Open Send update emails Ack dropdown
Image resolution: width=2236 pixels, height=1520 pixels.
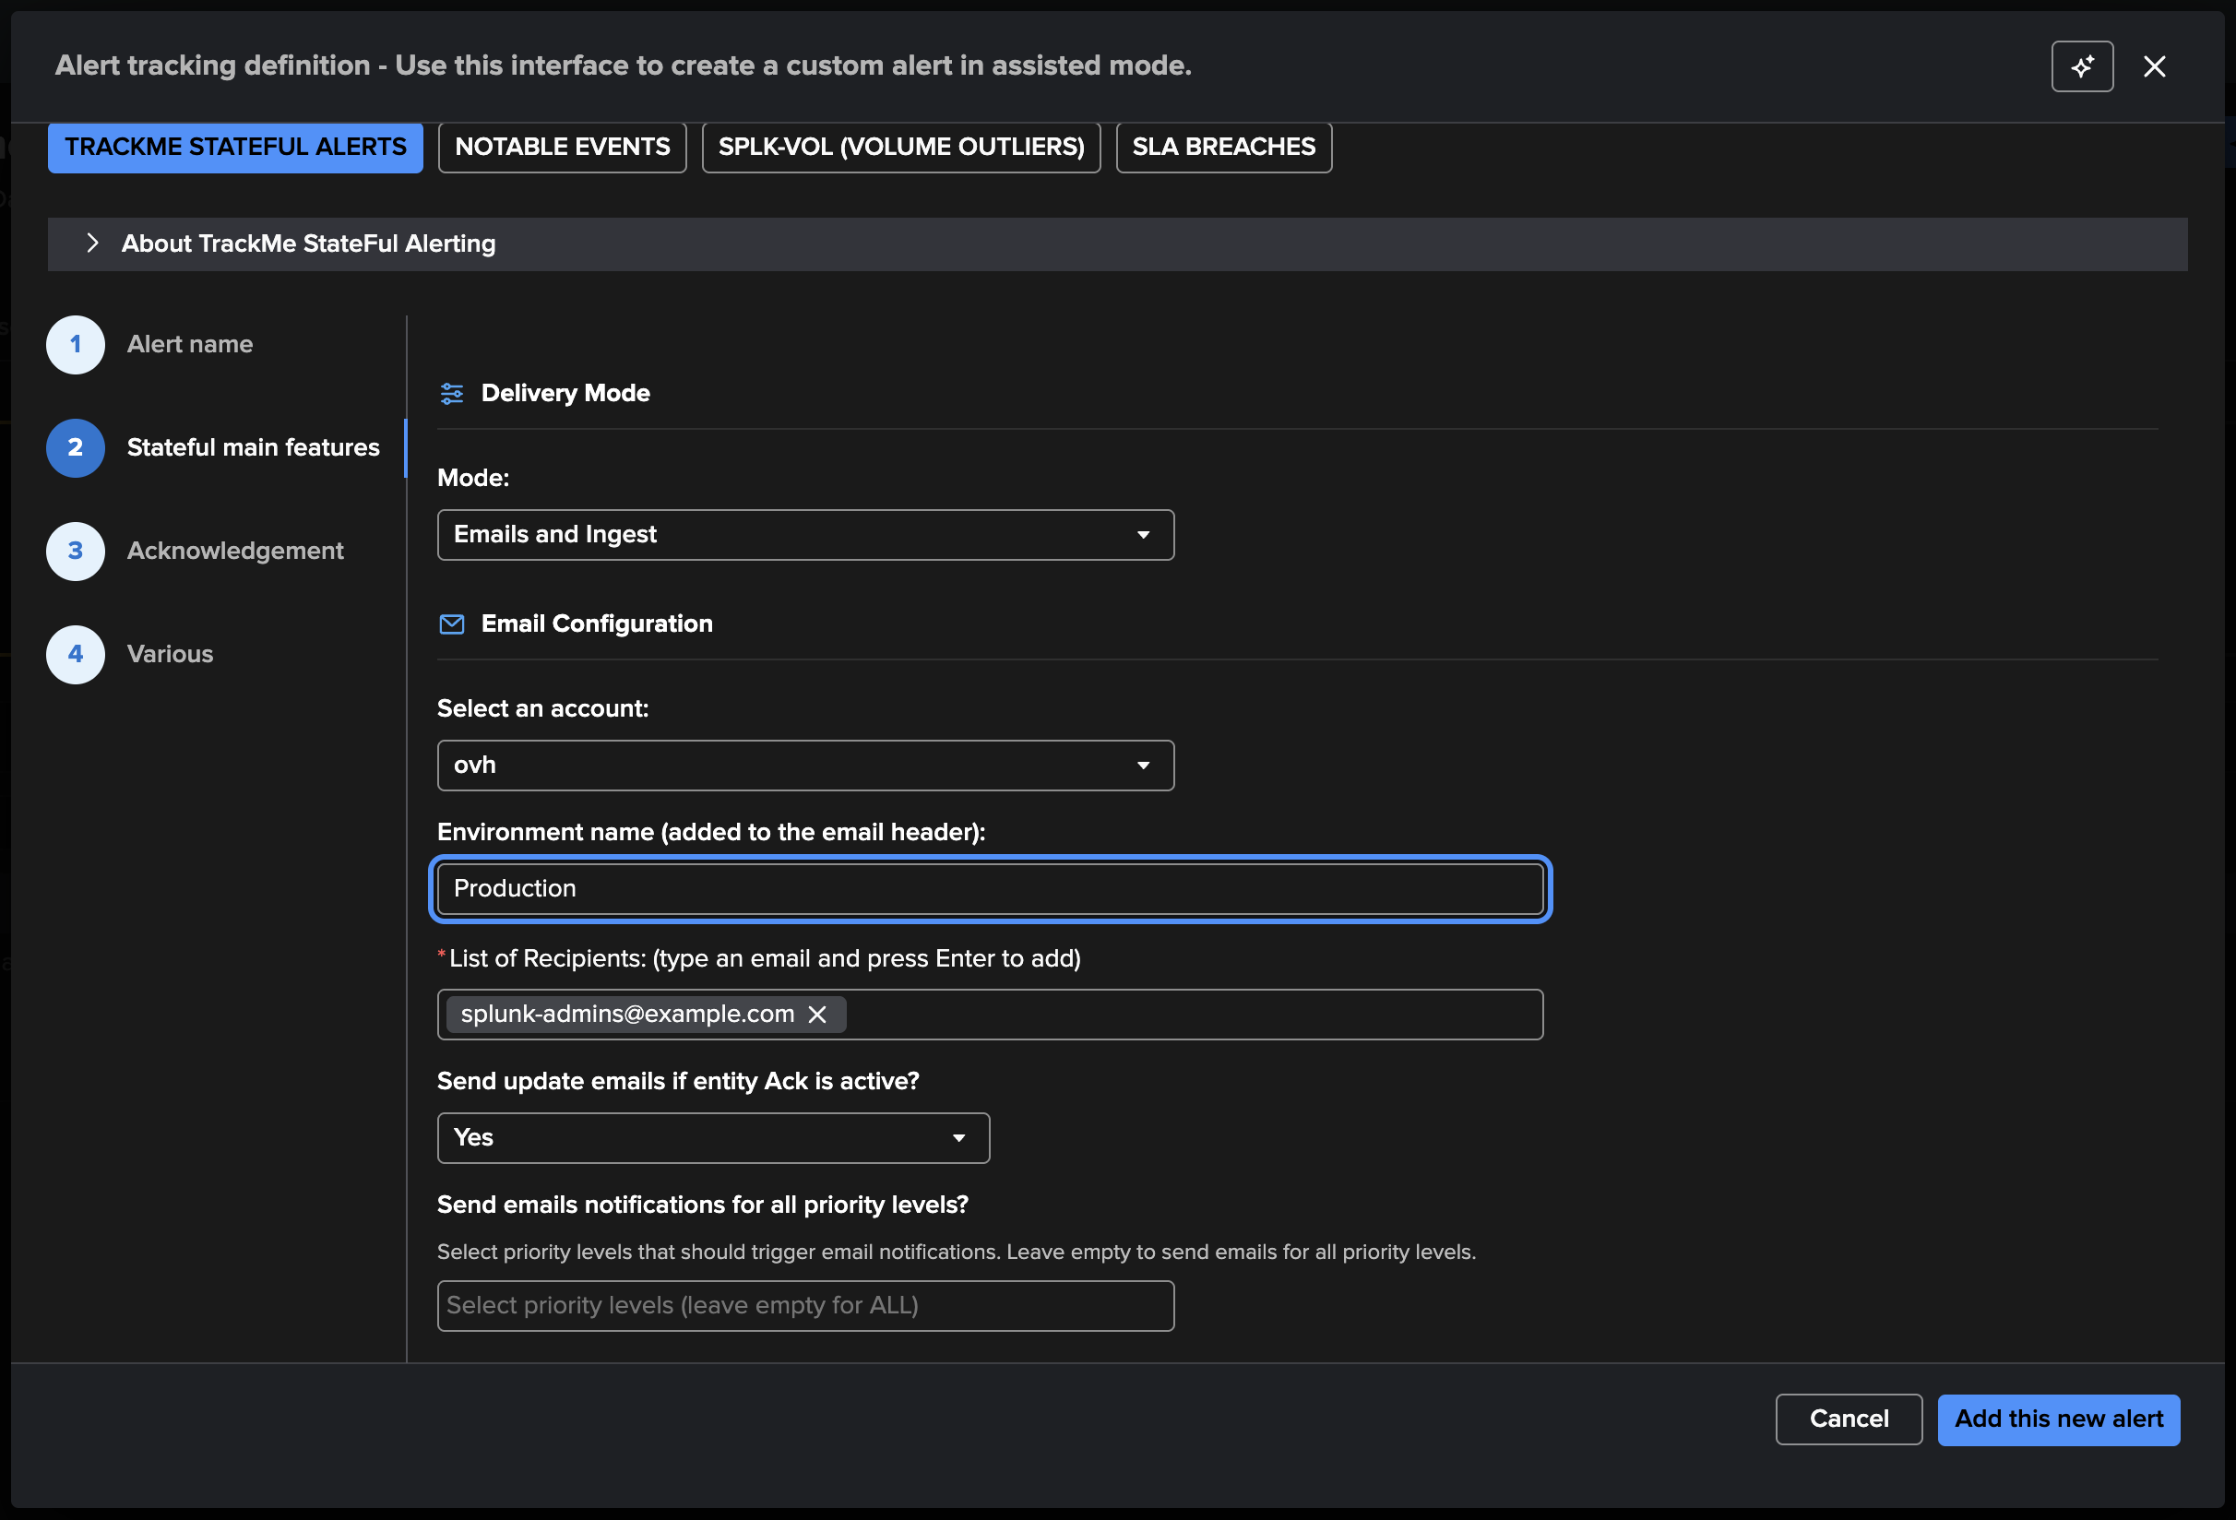(713, 1138)
